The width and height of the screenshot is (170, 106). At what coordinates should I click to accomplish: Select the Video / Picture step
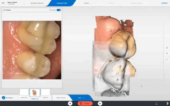61,98
